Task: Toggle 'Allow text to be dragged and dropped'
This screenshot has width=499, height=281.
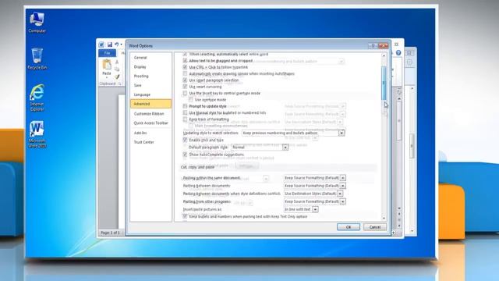Action: 185,61
